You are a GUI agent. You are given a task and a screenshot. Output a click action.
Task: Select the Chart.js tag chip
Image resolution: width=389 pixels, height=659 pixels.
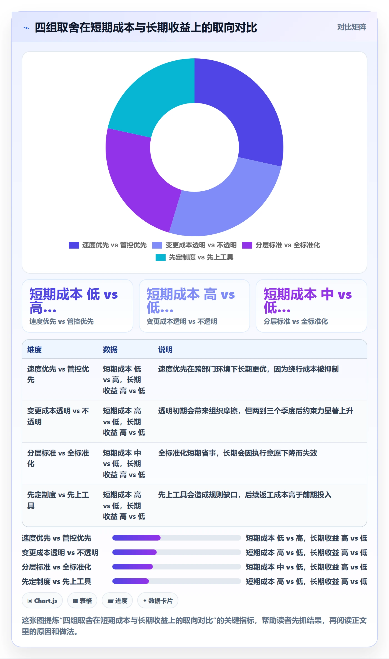pyautogui.click(x=42, y=601)
